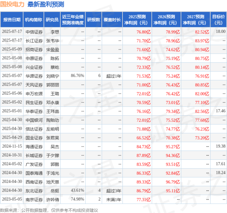
Task: Click 天风证券 institution cell
Action: point(34,85)
